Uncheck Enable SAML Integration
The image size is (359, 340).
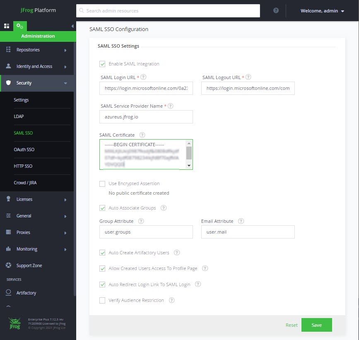tap(102, 64)
